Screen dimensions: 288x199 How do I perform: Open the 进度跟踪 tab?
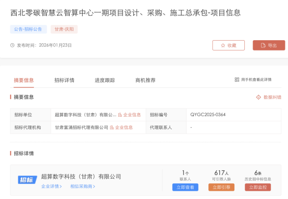[x=105, y=80]
